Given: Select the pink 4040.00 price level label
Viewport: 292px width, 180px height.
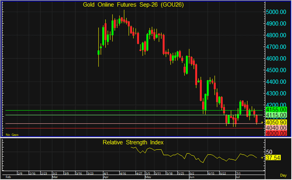Looking at the screenshot, I should point(276,128).
